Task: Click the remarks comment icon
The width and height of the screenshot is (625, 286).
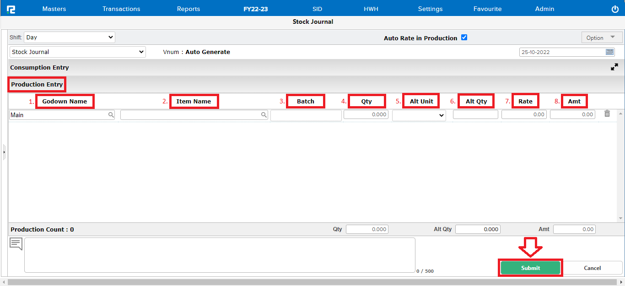Action: click(x=16, y=244)
